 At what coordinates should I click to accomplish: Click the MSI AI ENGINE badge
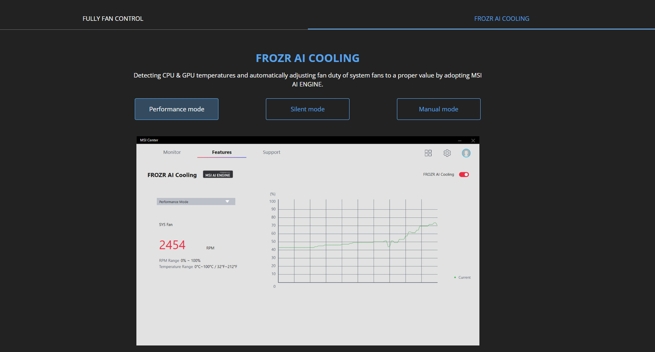218,175
